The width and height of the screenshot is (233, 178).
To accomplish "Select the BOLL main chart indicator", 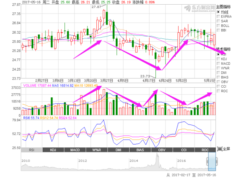I will click(x=218, y=26).
